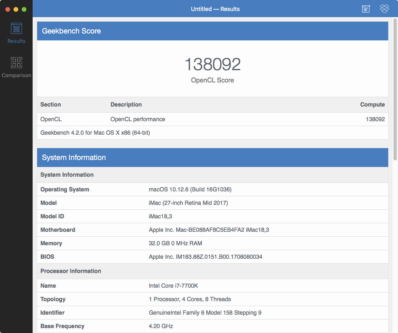Click GenuineIntel Family 6 Model 158 value

[x=205, y=313]
